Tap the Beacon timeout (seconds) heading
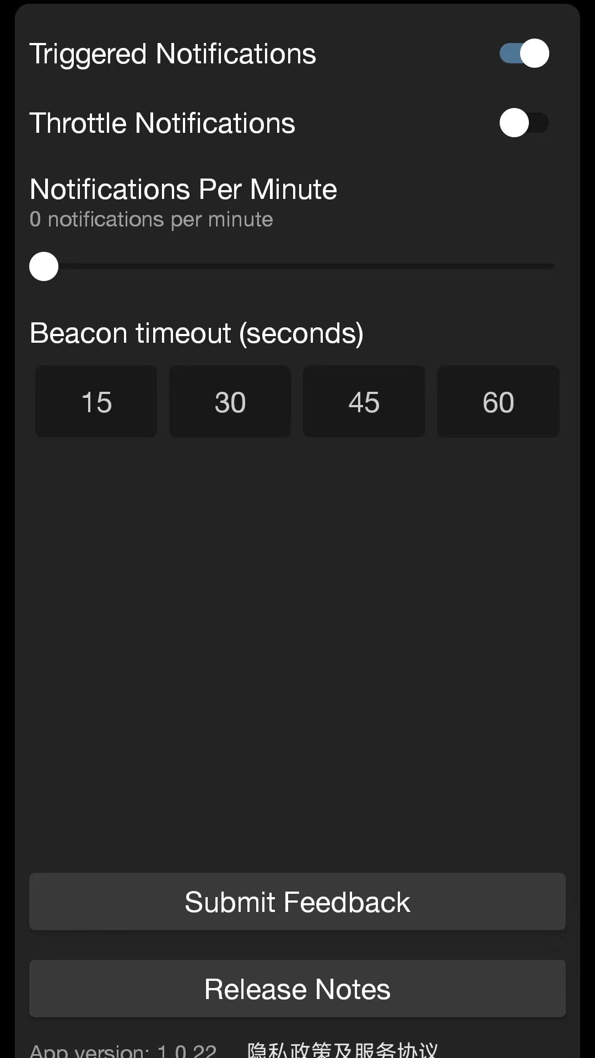The height and width of the screenshot is (1058, 595). pyautogui.click(x=196, y=333)
